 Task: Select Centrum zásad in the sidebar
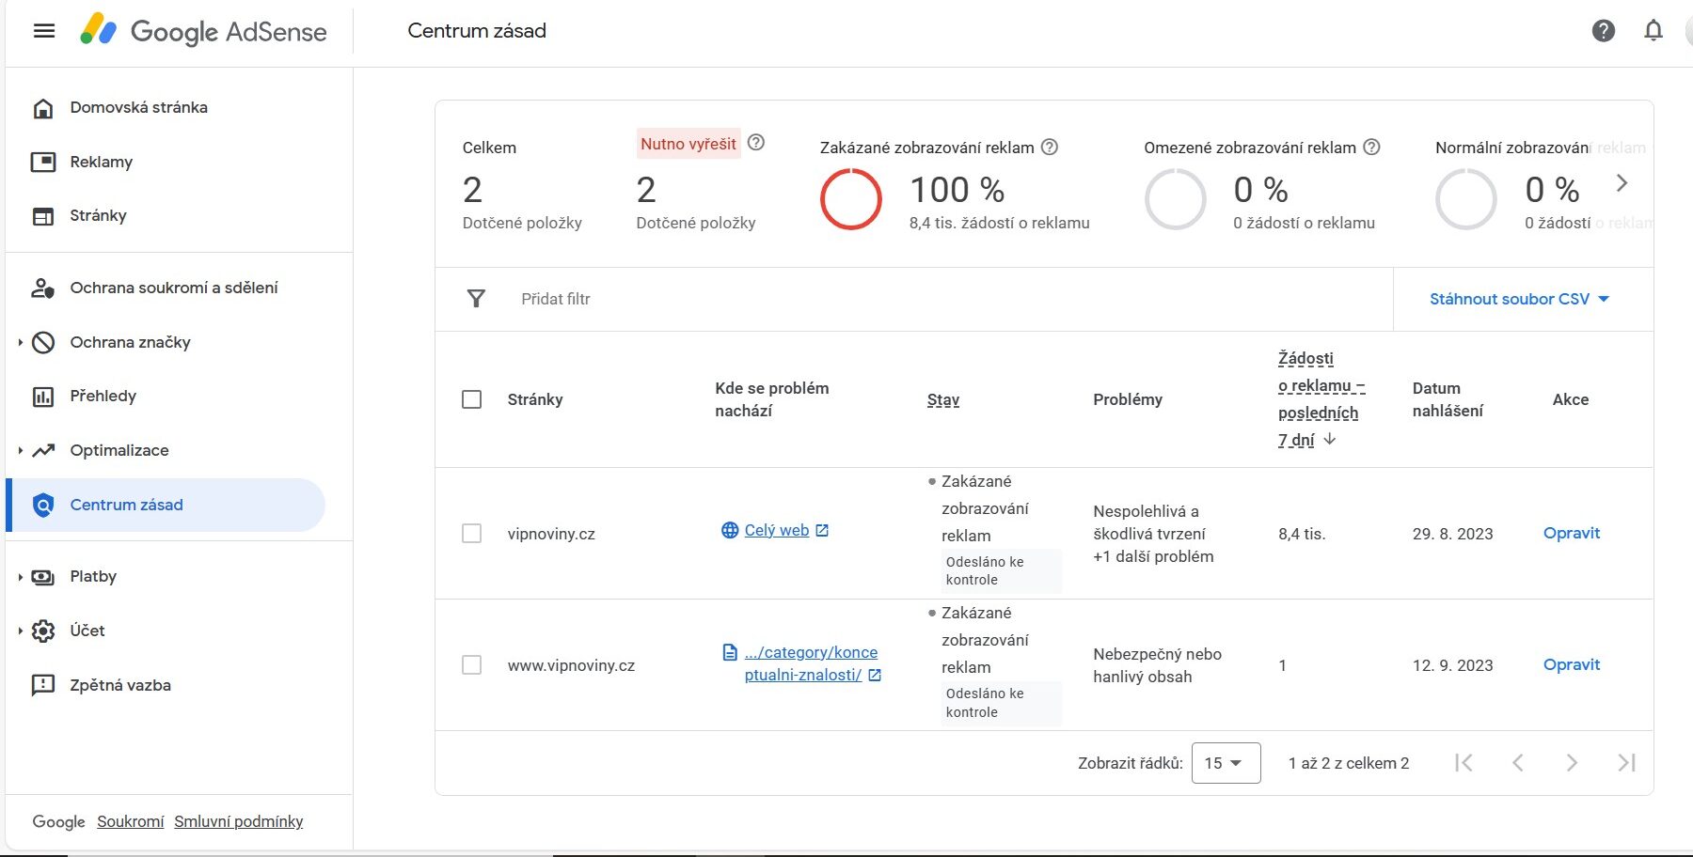(166, 505)
